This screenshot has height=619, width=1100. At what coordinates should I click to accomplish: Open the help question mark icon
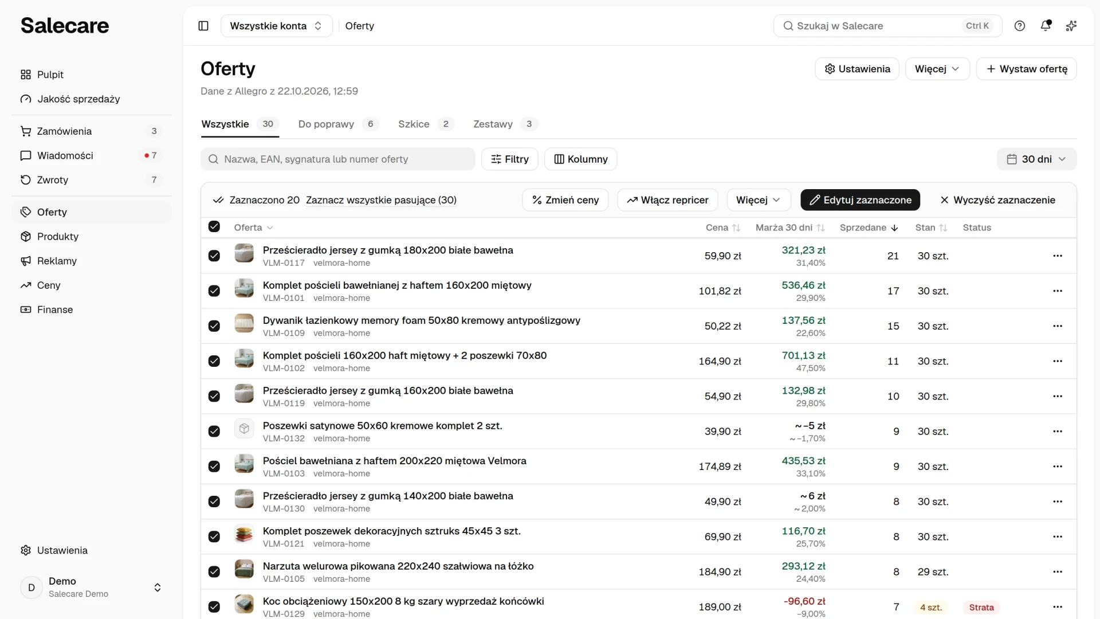pos(1019,26)
